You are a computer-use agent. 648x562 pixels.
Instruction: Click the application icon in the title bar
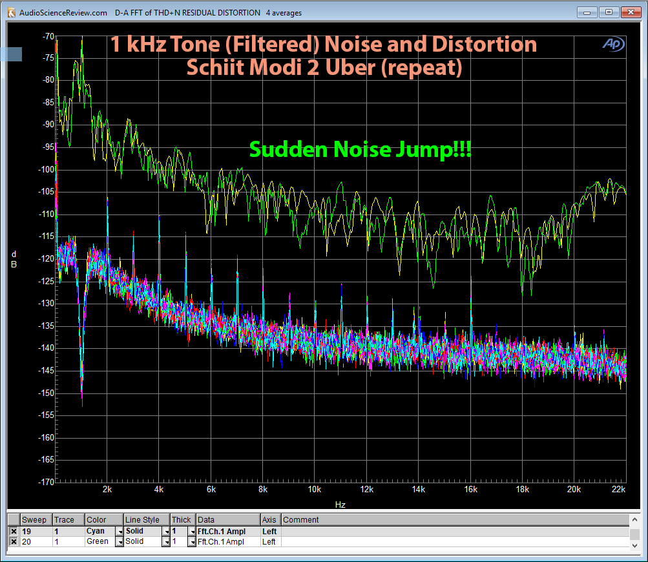pos(12,13)
